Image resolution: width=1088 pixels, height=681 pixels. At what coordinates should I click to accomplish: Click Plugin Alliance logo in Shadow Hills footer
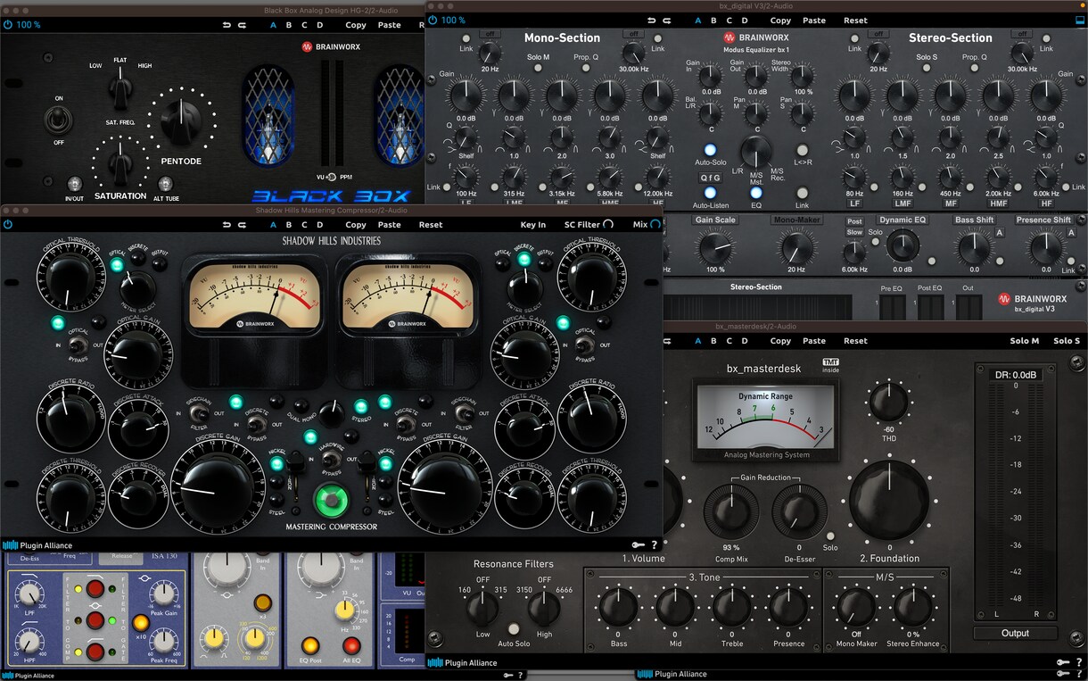[37, 545]
